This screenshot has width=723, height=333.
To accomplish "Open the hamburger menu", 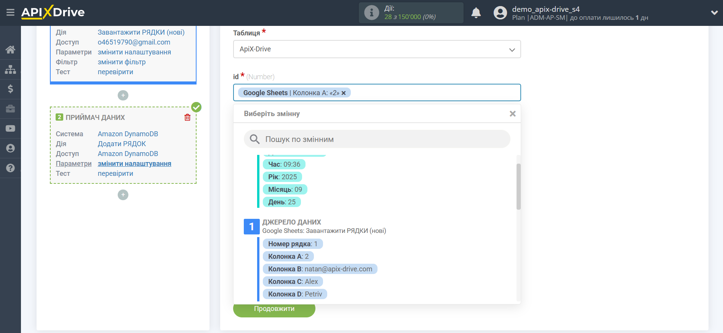I will [x=10, y=13].
